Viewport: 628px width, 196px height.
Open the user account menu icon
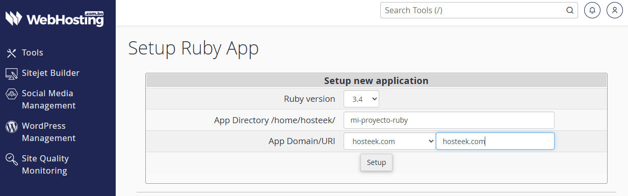(x=615, y=10)
